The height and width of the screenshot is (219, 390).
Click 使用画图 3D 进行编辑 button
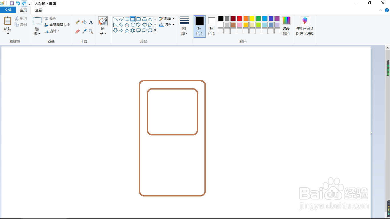tap(305, 26)
